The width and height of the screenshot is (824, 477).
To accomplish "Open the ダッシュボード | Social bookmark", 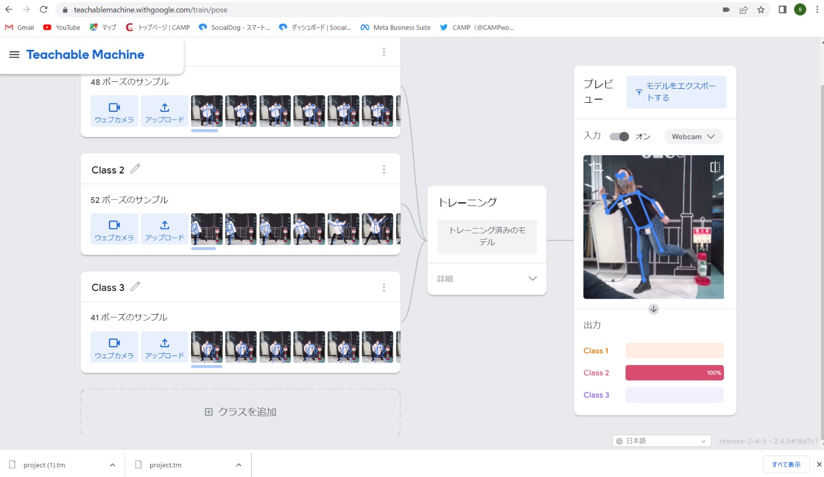I will [315, 27].
